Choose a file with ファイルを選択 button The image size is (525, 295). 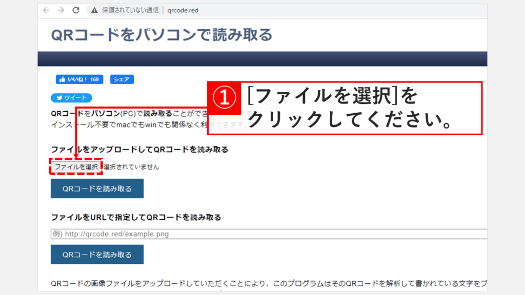click(x=76, y=166)
